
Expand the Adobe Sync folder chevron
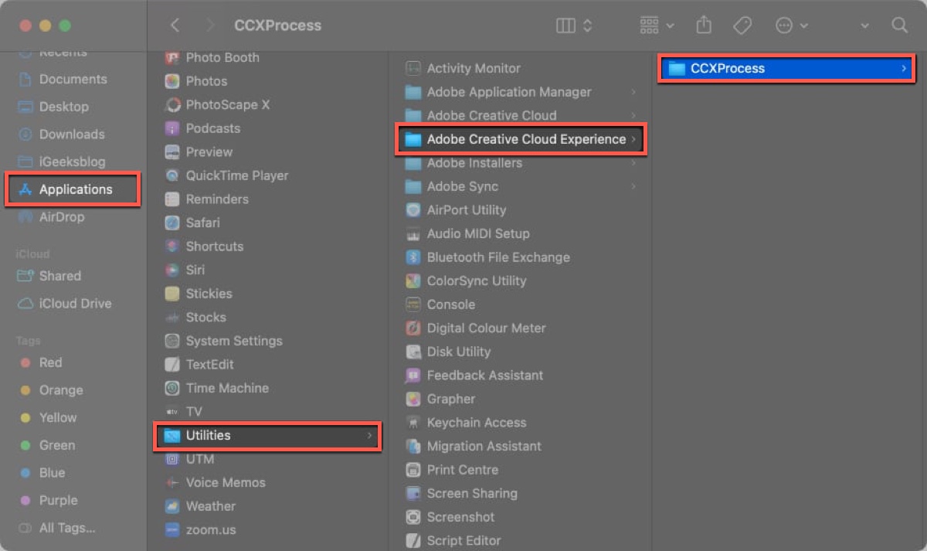click(633, 187)
